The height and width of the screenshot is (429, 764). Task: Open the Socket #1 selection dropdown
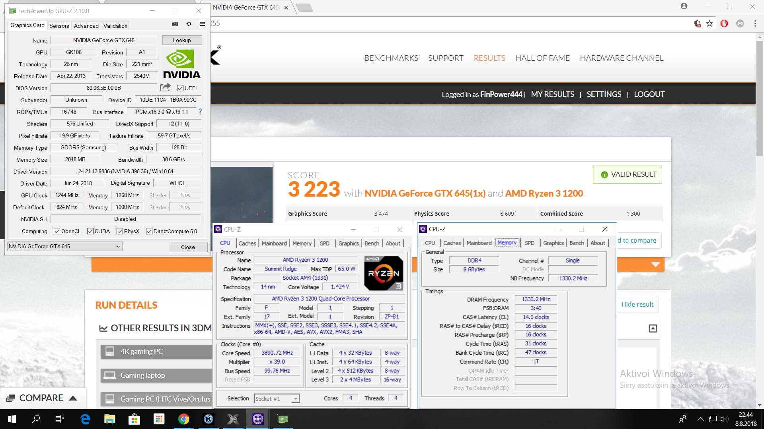coord(277,398)
